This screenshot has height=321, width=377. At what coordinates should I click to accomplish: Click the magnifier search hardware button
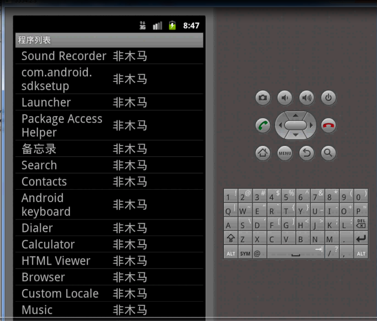[x=329, y=153]
